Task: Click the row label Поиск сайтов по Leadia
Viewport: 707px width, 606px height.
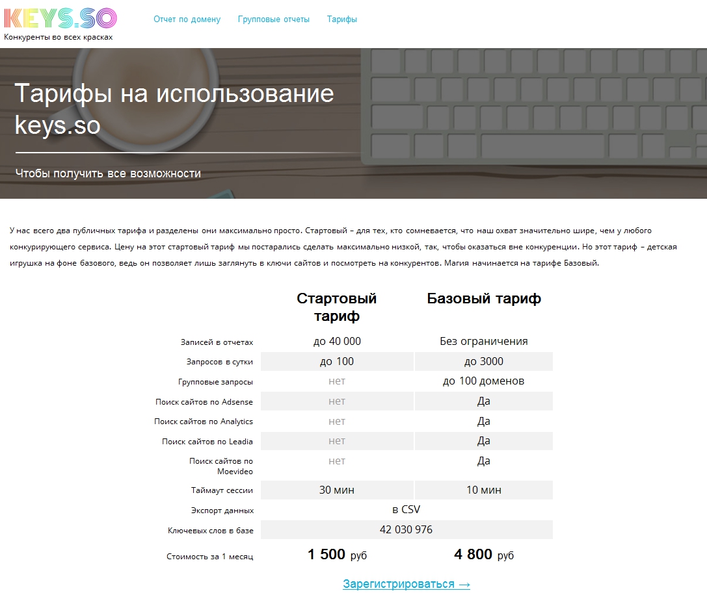Action: (207, 442)
